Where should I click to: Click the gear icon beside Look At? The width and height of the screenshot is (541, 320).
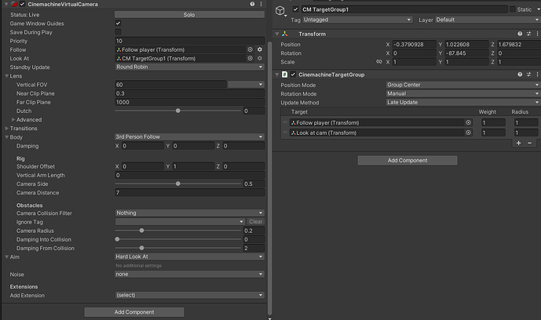pos(260,58)
